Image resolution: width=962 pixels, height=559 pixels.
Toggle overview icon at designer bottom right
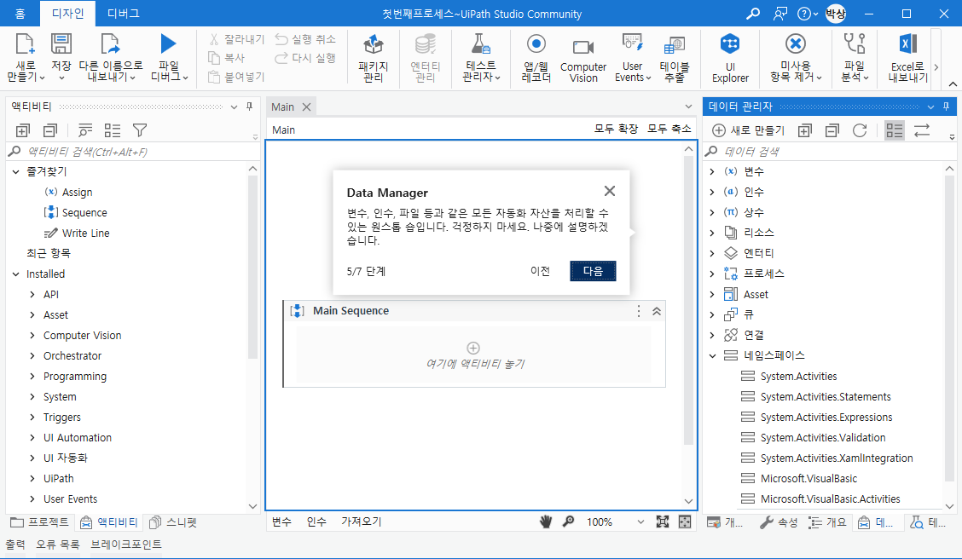685,522
